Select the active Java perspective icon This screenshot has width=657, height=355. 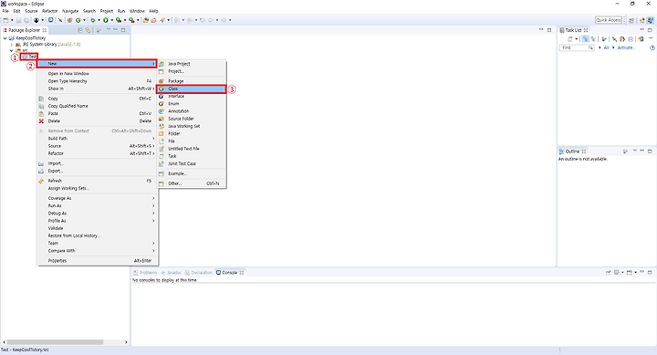pos(651,20)
